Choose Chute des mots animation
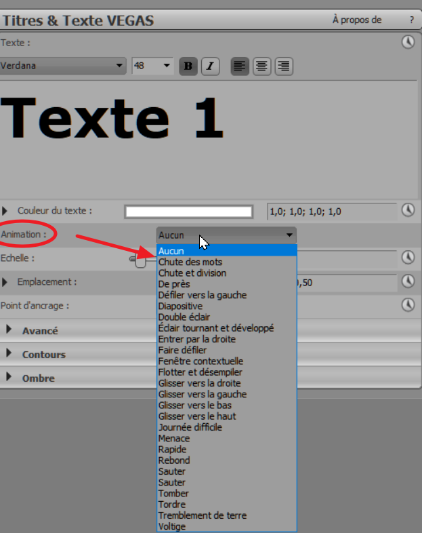Screen dimensions: 422x533 point(227,262)
